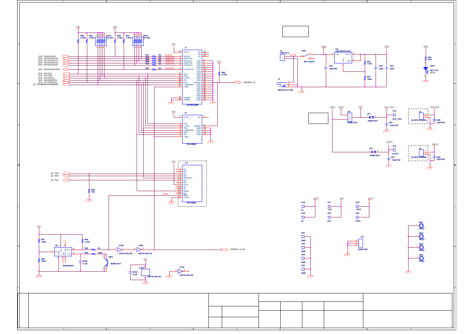
Task: Click the CE6 capacitor symbol
Action: [x=434, y=120]
